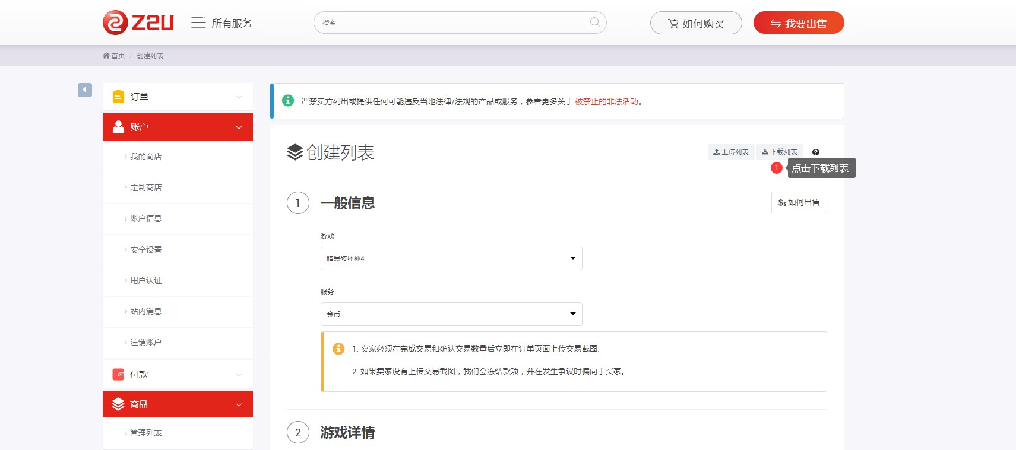Screen dimensions: 1016x450
Task: Click the Z2U logo
Action: point(138,23)
